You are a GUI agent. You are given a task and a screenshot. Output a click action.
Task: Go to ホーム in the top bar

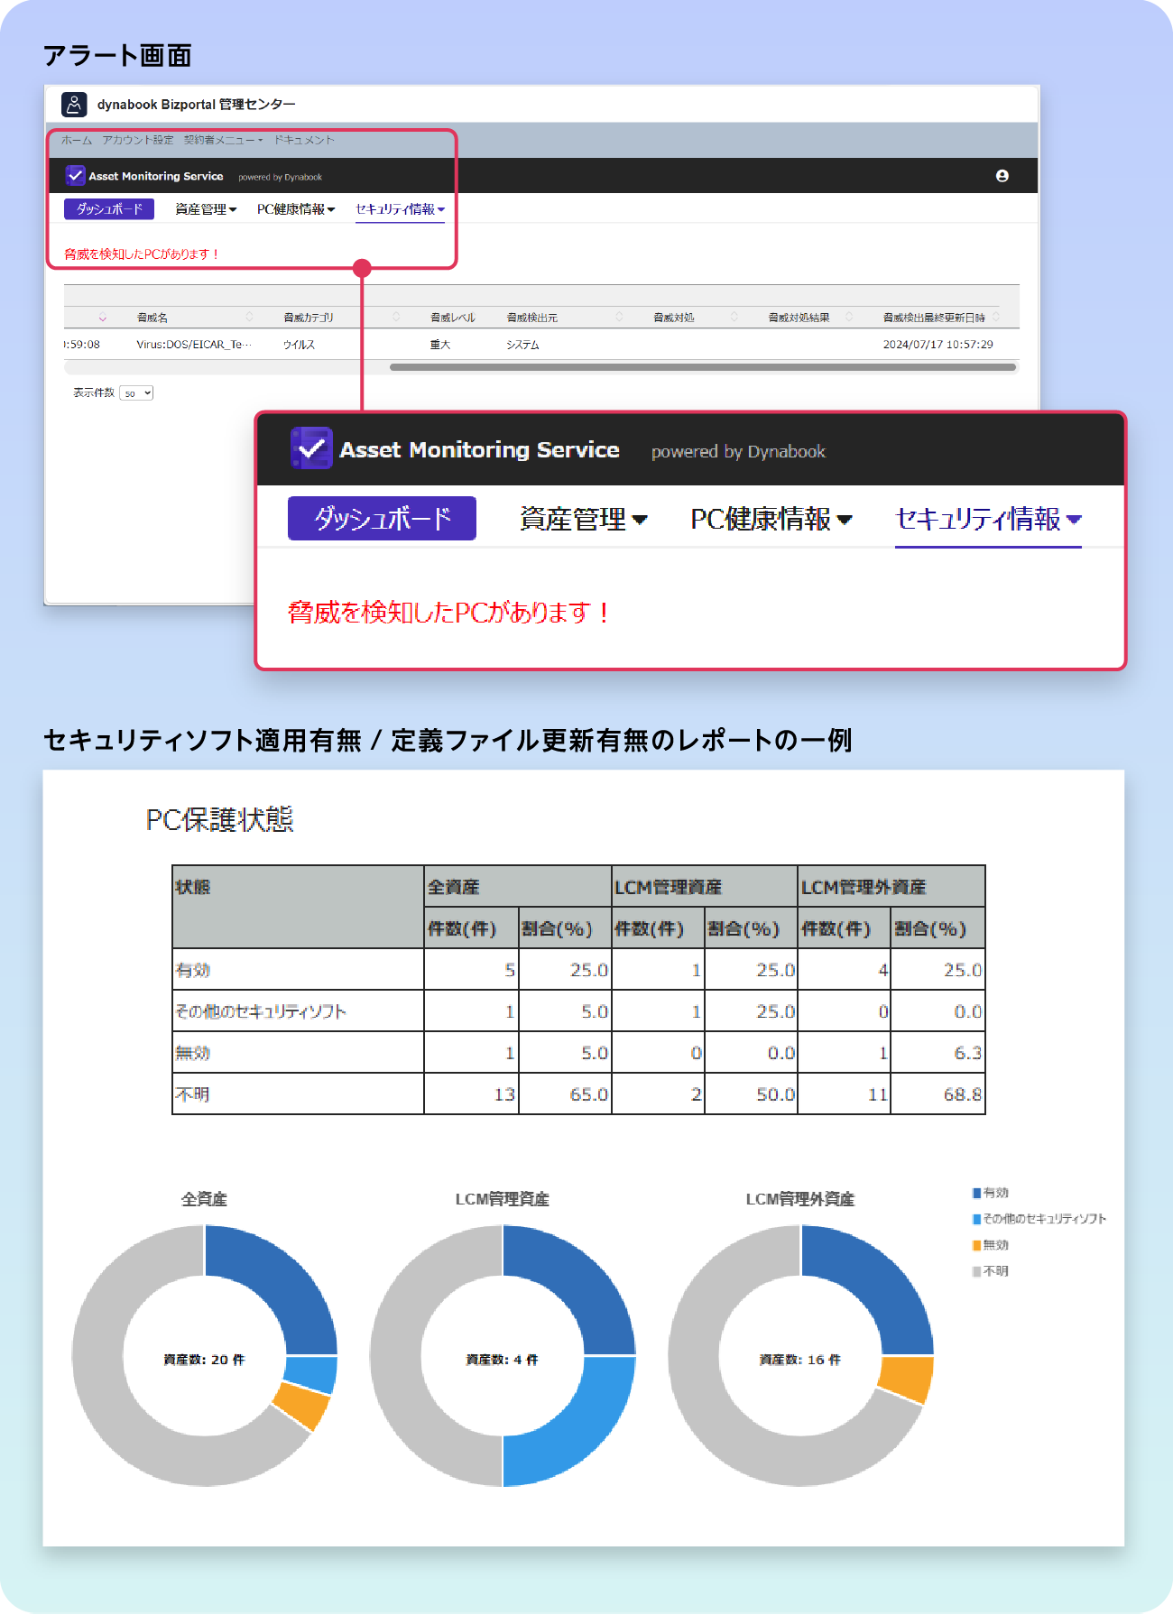coord(77,140)
